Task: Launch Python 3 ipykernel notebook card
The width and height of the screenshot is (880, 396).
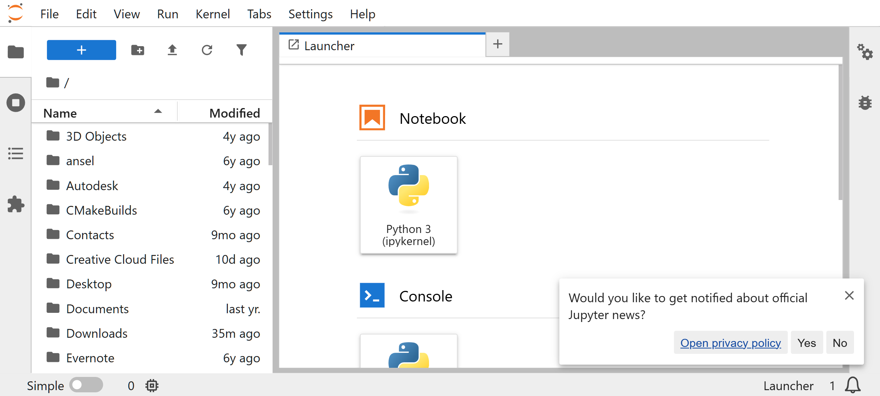Action: tap(408, 205)
